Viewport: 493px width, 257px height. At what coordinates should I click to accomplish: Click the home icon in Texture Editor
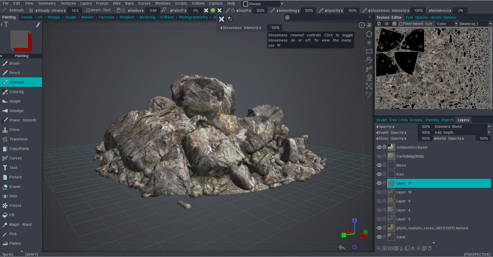coord(386,24)
